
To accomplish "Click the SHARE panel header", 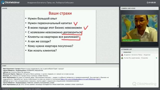I will pos(60,8).
